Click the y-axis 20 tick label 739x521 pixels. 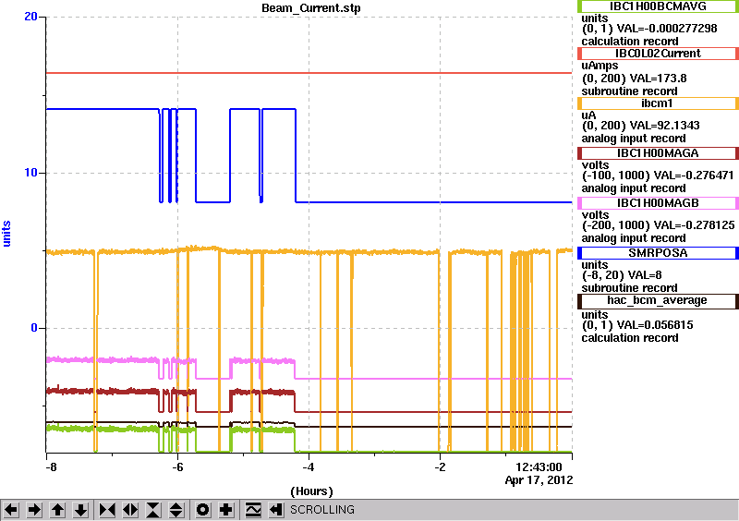click(x=30, y=17)
